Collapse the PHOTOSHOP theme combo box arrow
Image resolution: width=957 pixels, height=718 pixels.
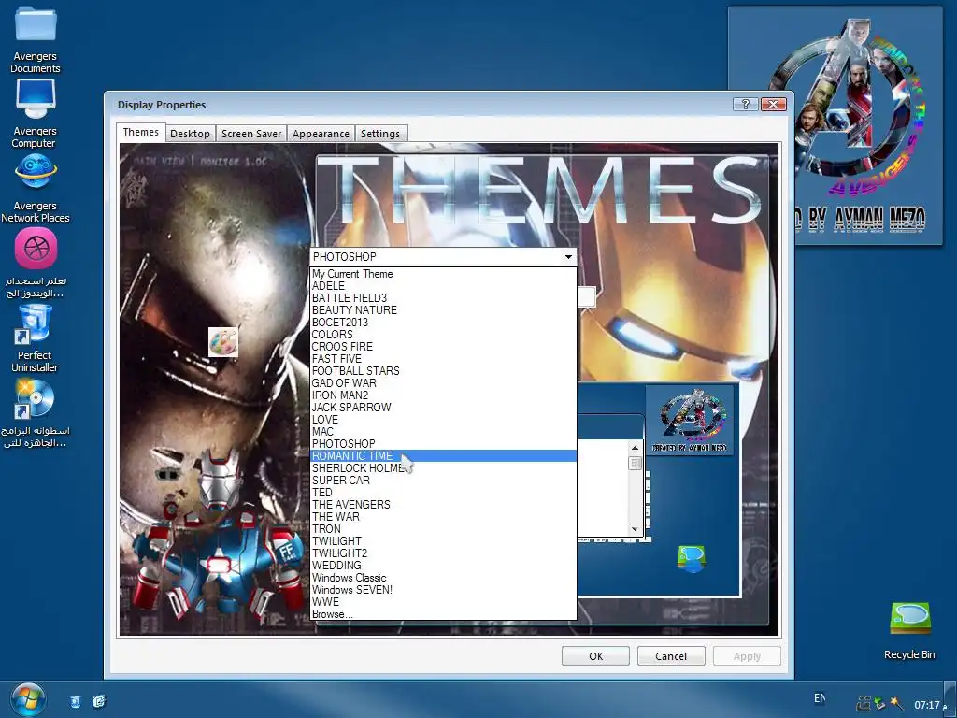(x=568, y=257)
